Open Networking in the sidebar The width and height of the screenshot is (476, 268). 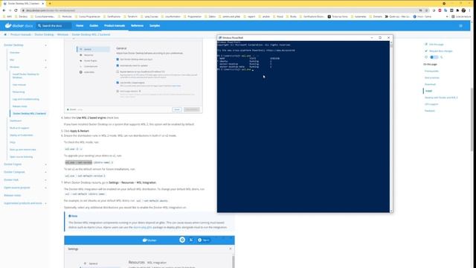[x=19, y=92]
